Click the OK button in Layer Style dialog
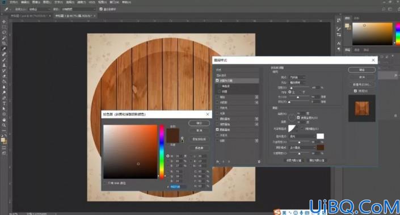 (362, 70)
